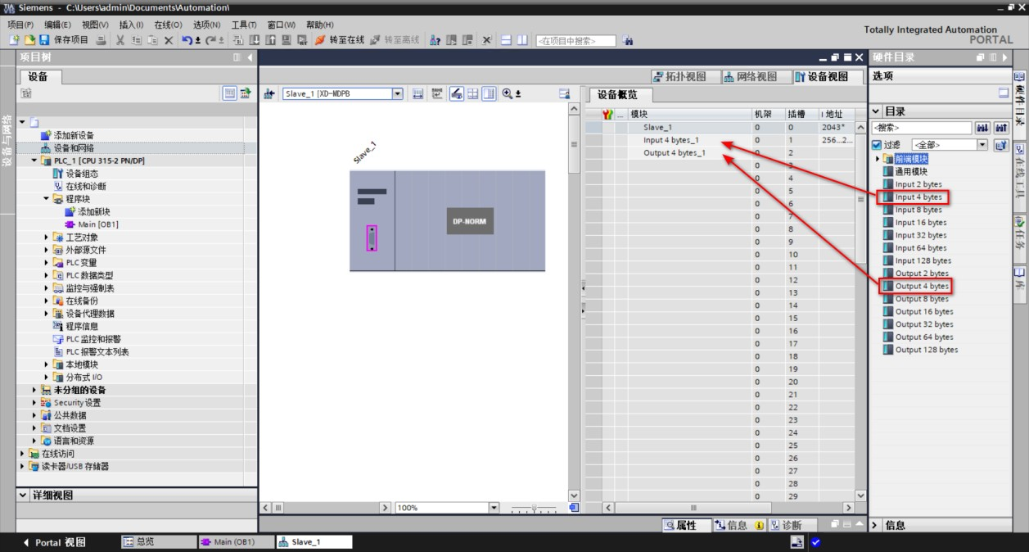1029x552 pixels.
Task: Click the project search input field
Action: pyautogui.click(x=575, y=41)
